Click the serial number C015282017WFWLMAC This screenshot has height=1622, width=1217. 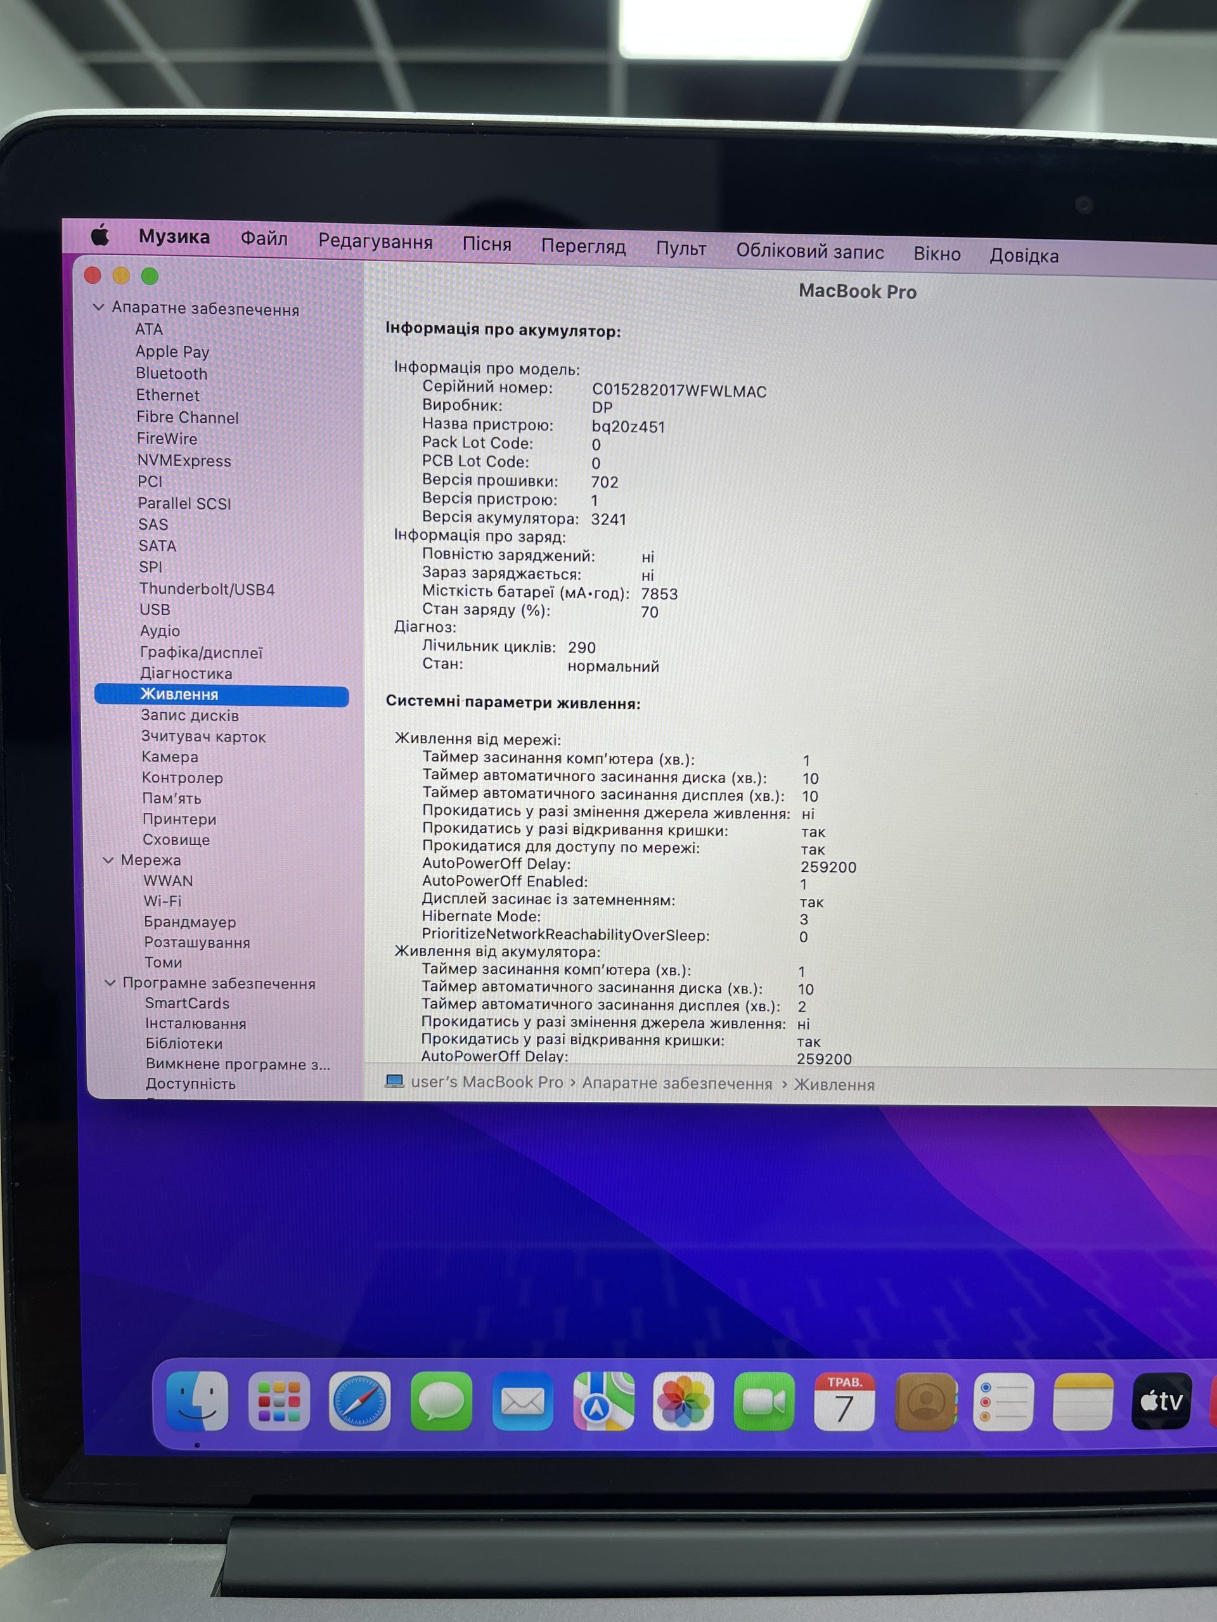pos(679,391)
